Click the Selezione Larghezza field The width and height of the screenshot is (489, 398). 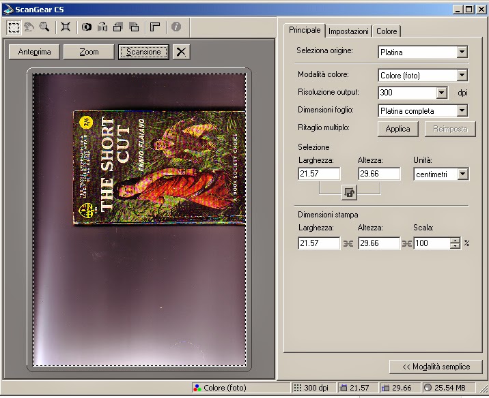coord(319,174)
